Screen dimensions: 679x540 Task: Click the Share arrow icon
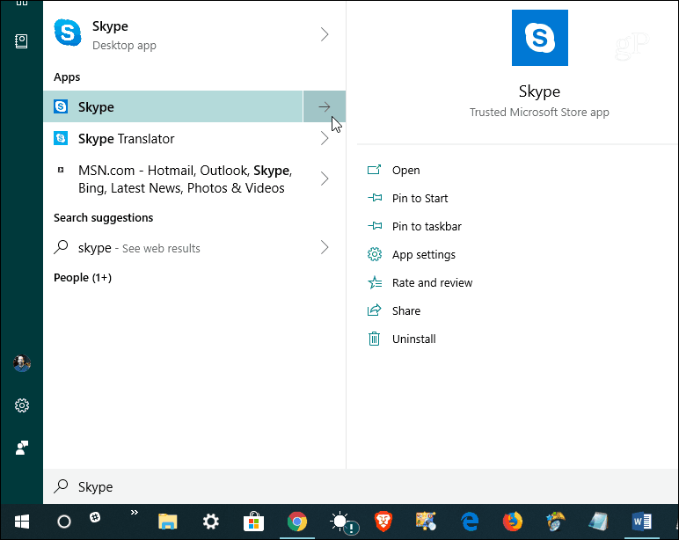374,310
